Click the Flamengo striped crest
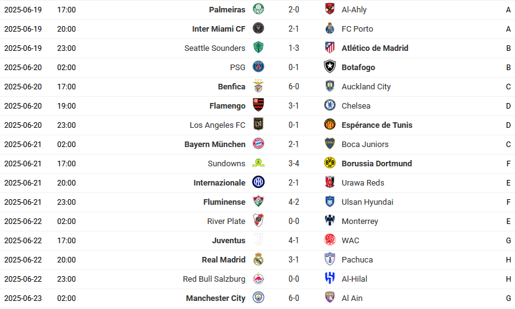 (258, 105)
